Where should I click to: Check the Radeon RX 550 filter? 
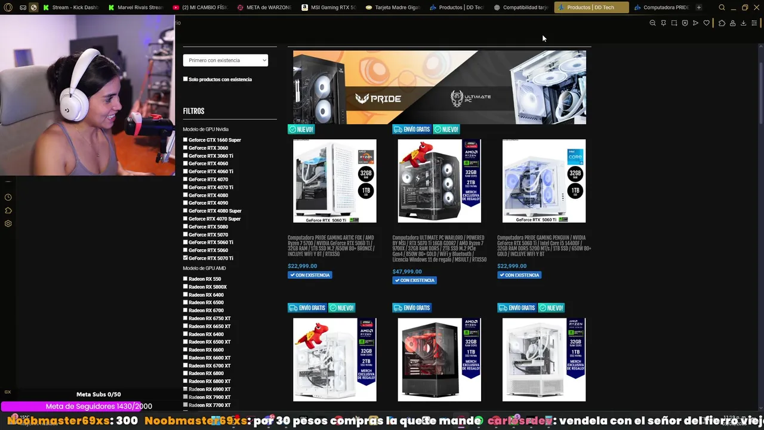pyautogui.click(x=185, y=279)
